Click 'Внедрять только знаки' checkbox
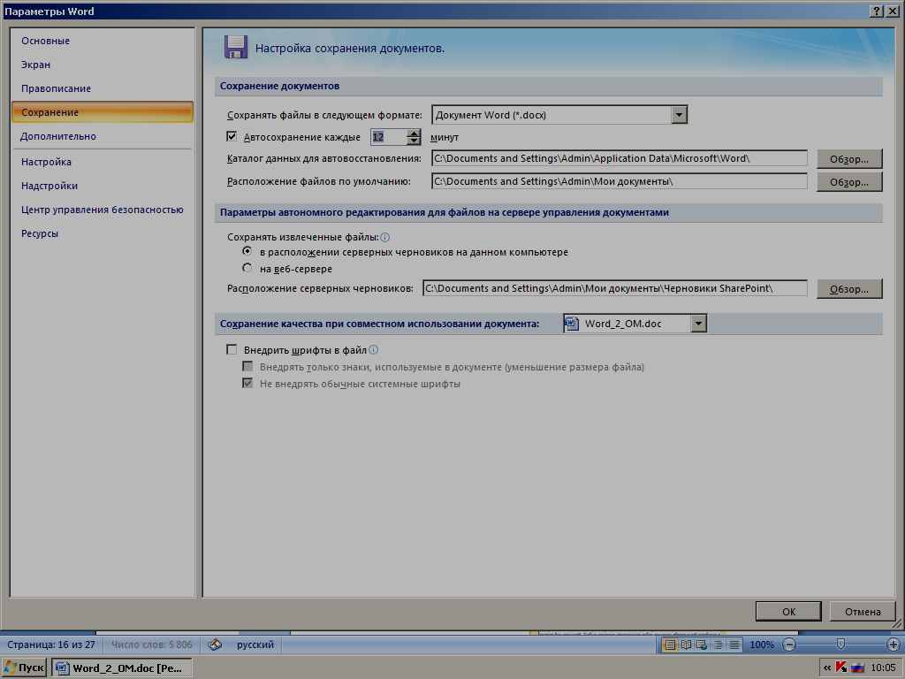The image size is (905, 679). coord(247,366)
